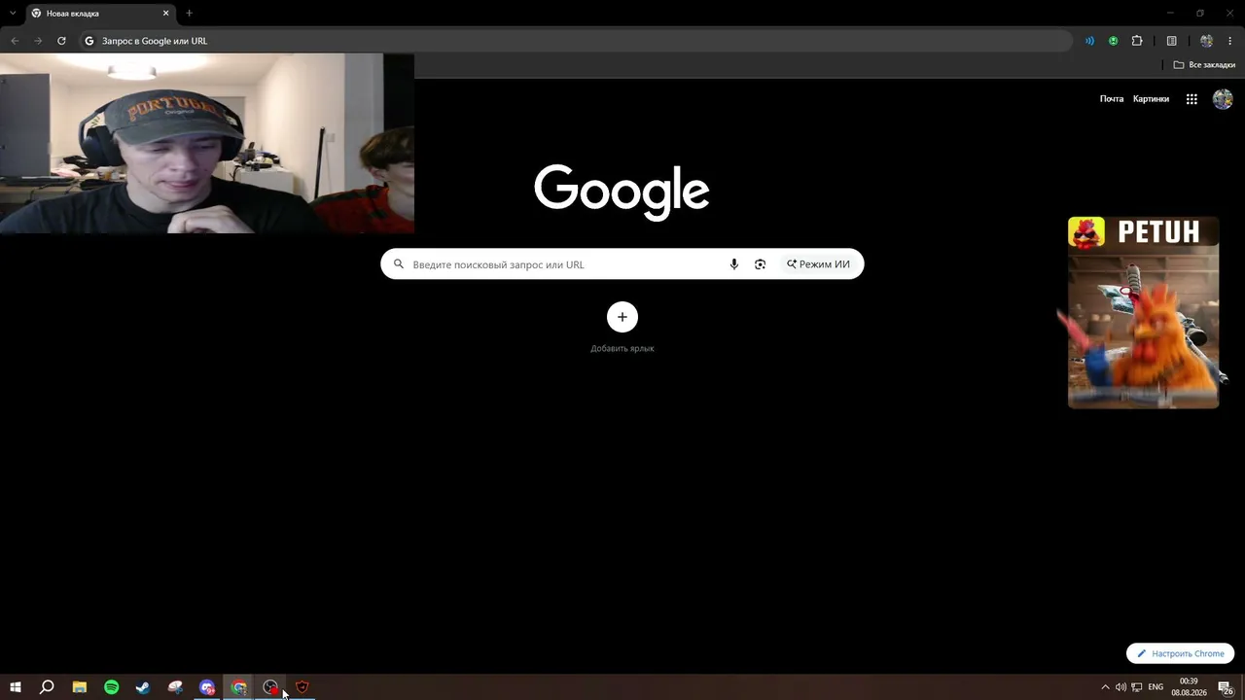Open the red shield app in the taskbar
This screenshot has width=1245, height=700.
tap(302, 687)
